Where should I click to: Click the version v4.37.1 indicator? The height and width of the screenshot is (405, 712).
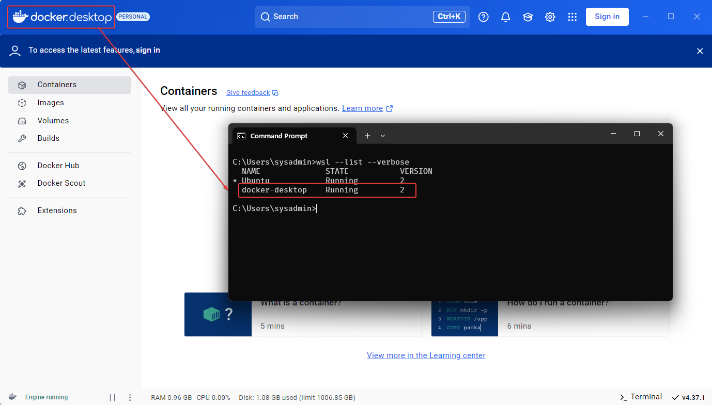point(688,397)
